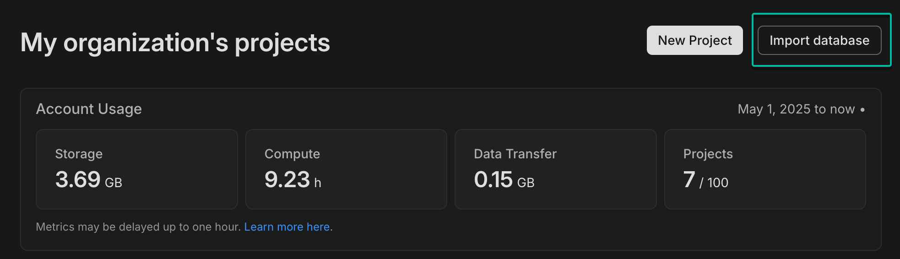Click the Account Usage section title

[89, 109]
